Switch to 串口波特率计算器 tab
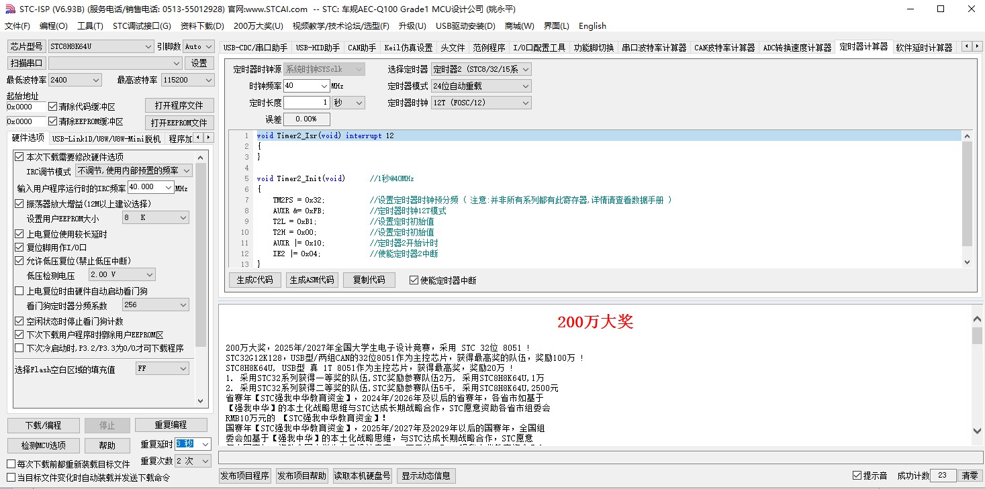 (x=654, y=48)
